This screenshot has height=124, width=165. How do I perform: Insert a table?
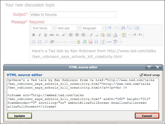[102, 42]
